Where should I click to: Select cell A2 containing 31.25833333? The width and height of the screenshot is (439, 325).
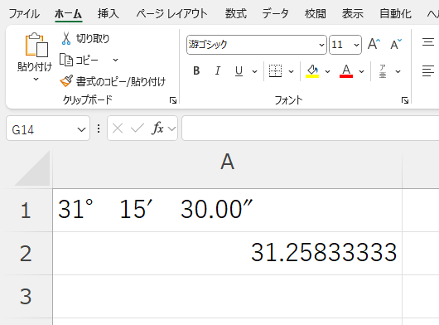[227, 253]
